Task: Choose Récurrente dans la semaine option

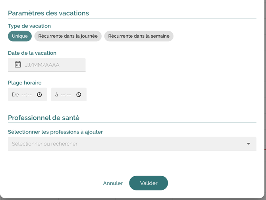Action: pyautogui.click(x=139, y=36)
